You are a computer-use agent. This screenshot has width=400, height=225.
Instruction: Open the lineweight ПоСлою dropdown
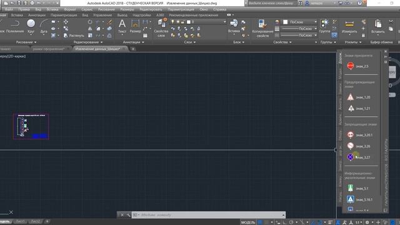(298, 29)
